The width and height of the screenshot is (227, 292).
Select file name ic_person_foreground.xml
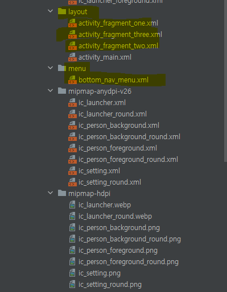click(x=118, y=148)
